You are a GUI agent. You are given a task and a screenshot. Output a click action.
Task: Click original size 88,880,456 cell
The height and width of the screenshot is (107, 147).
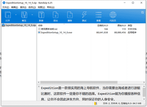[120, 33]
